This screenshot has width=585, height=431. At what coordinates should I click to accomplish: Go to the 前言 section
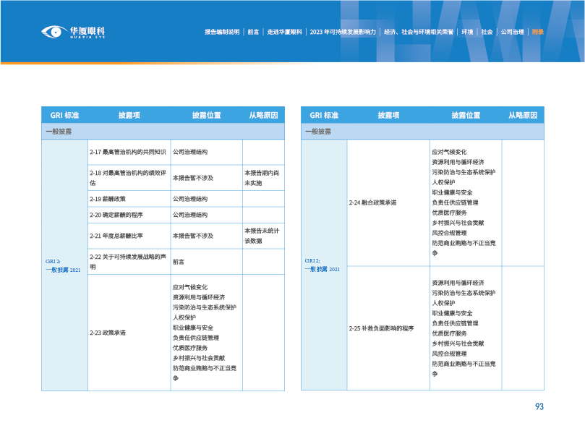click(x=253, y=32)
